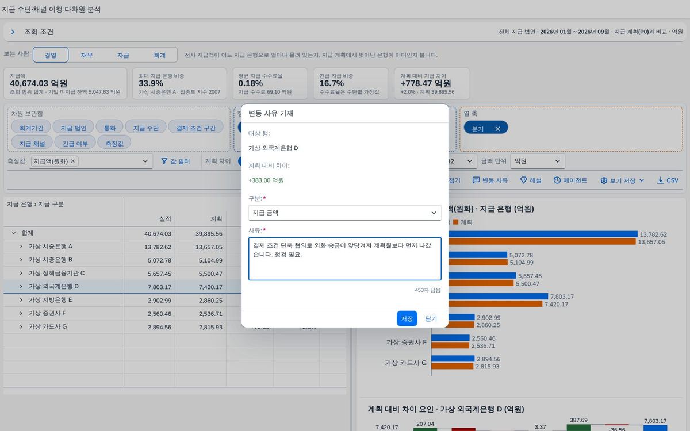The width and height of the screenshot is (690, 431).
Task: Click the 2,894.56 table cell
Action: coord(149,326)
